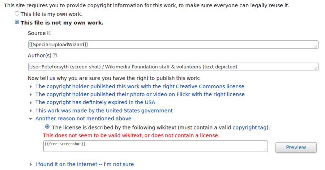Expand 'copyright has definitely expired in the USA'
The width and height of the screenshot is (325, 170).
click(95, 102)
